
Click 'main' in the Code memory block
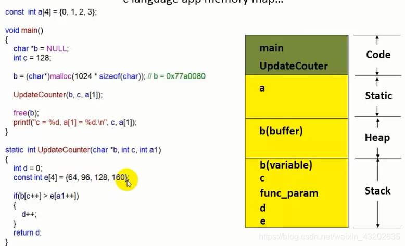pyautogui.click(x=271, y=48)
